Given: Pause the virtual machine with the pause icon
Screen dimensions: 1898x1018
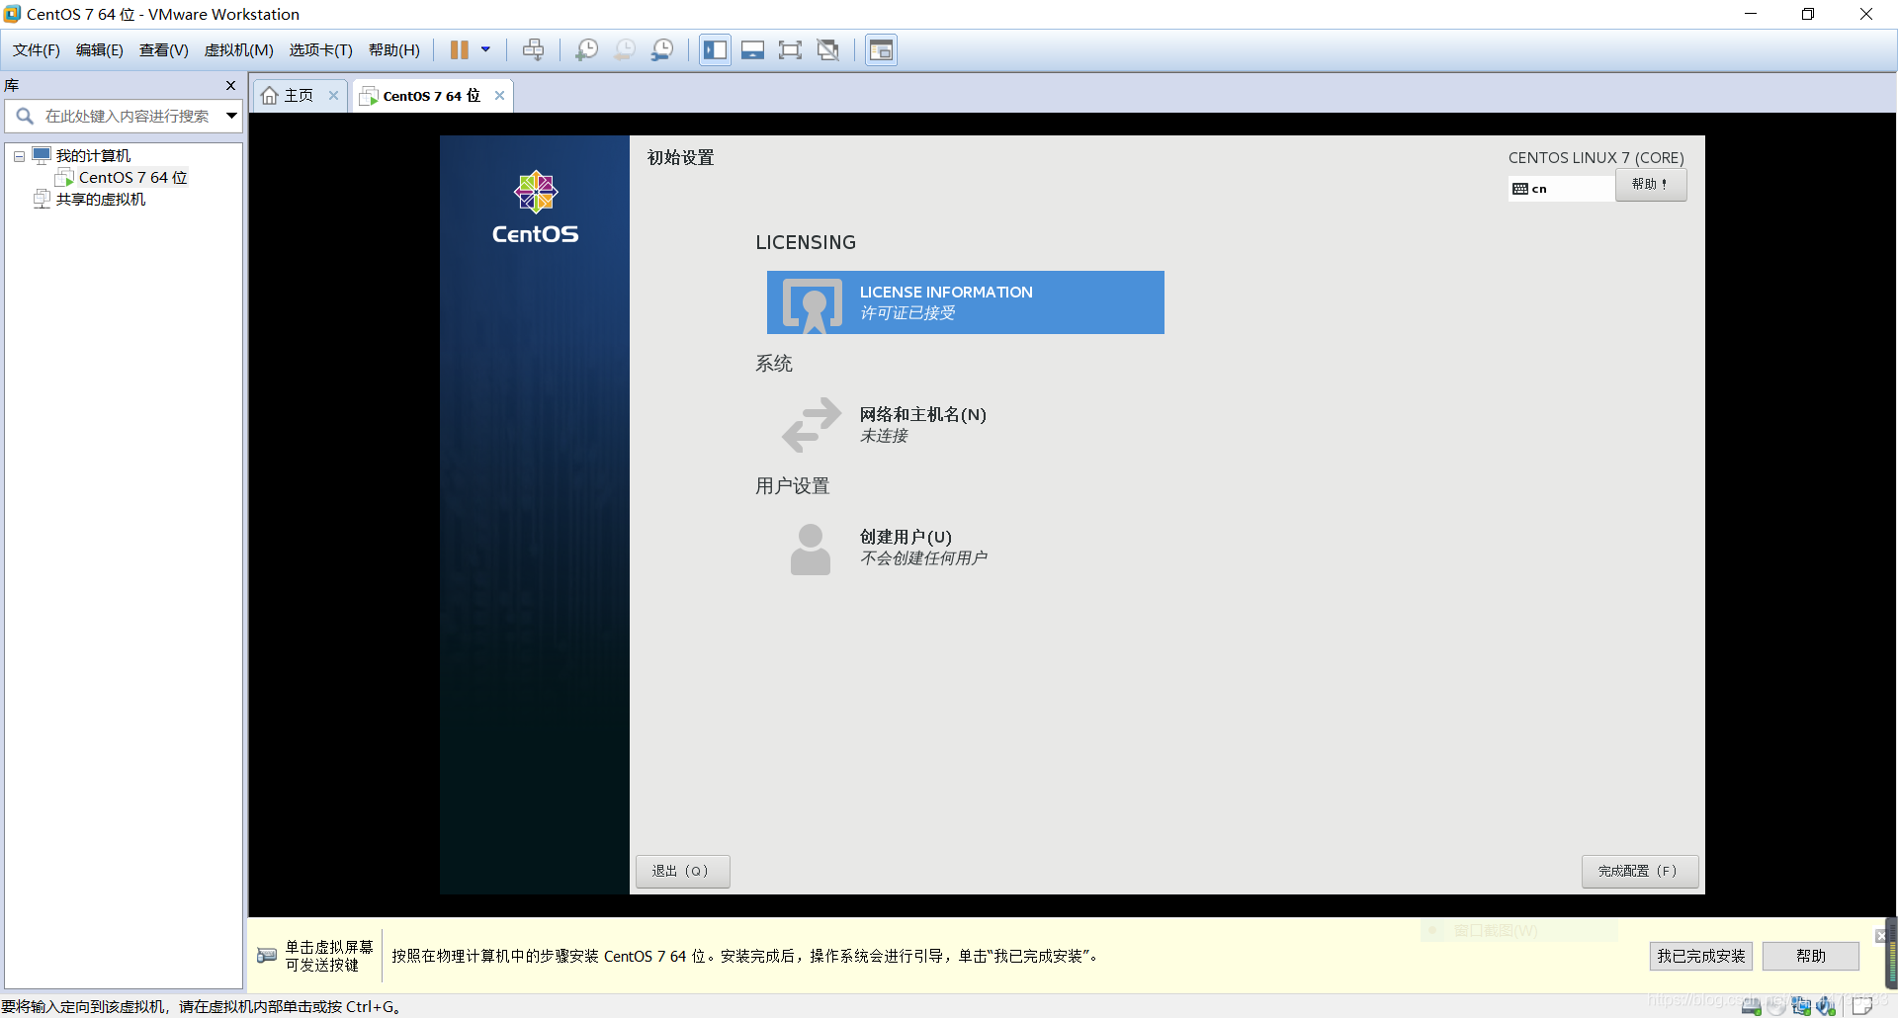Looking at the screenshot, I should [x=460, y=49].
